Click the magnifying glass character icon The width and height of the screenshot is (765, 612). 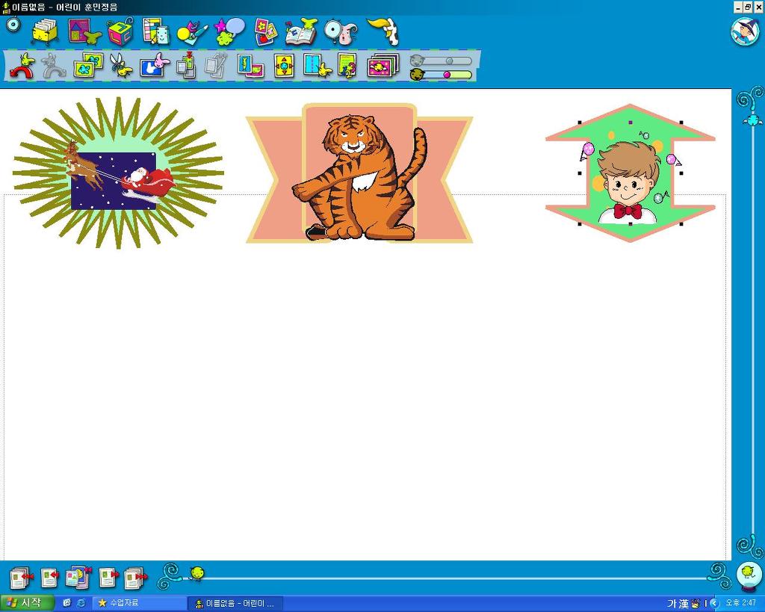coord(341,31)
